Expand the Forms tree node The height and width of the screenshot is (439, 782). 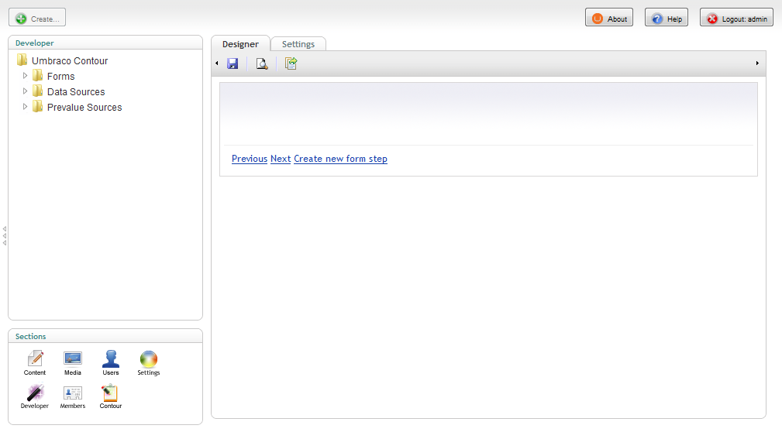tap(26, 76)
